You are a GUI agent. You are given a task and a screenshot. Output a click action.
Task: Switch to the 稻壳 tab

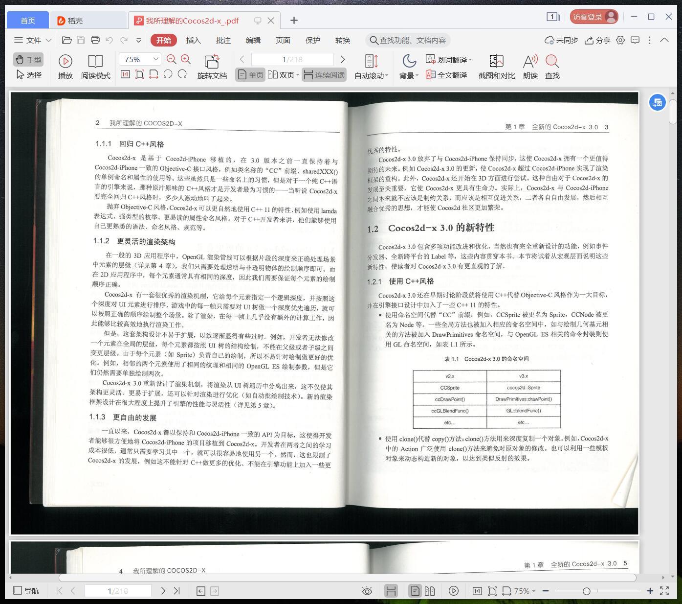(x=88, y=20)
